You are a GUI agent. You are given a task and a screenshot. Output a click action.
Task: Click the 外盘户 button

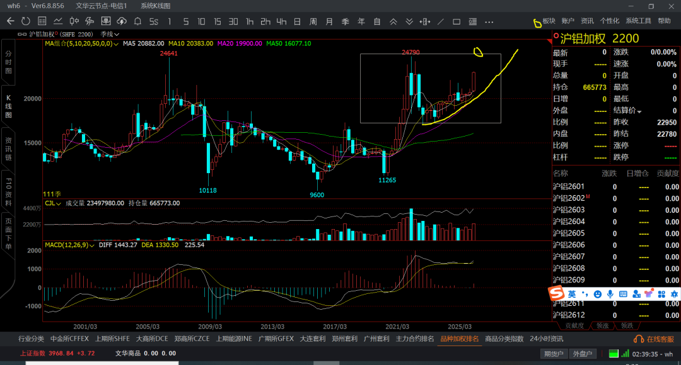point(583,354)
